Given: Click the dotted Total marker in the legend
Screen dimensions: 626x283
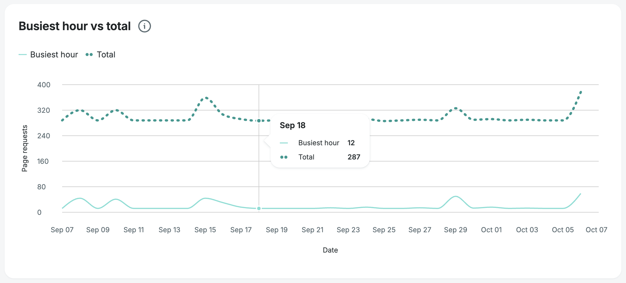Looking at the screenshot, I should pyautogui.click(x=89, y=55).
